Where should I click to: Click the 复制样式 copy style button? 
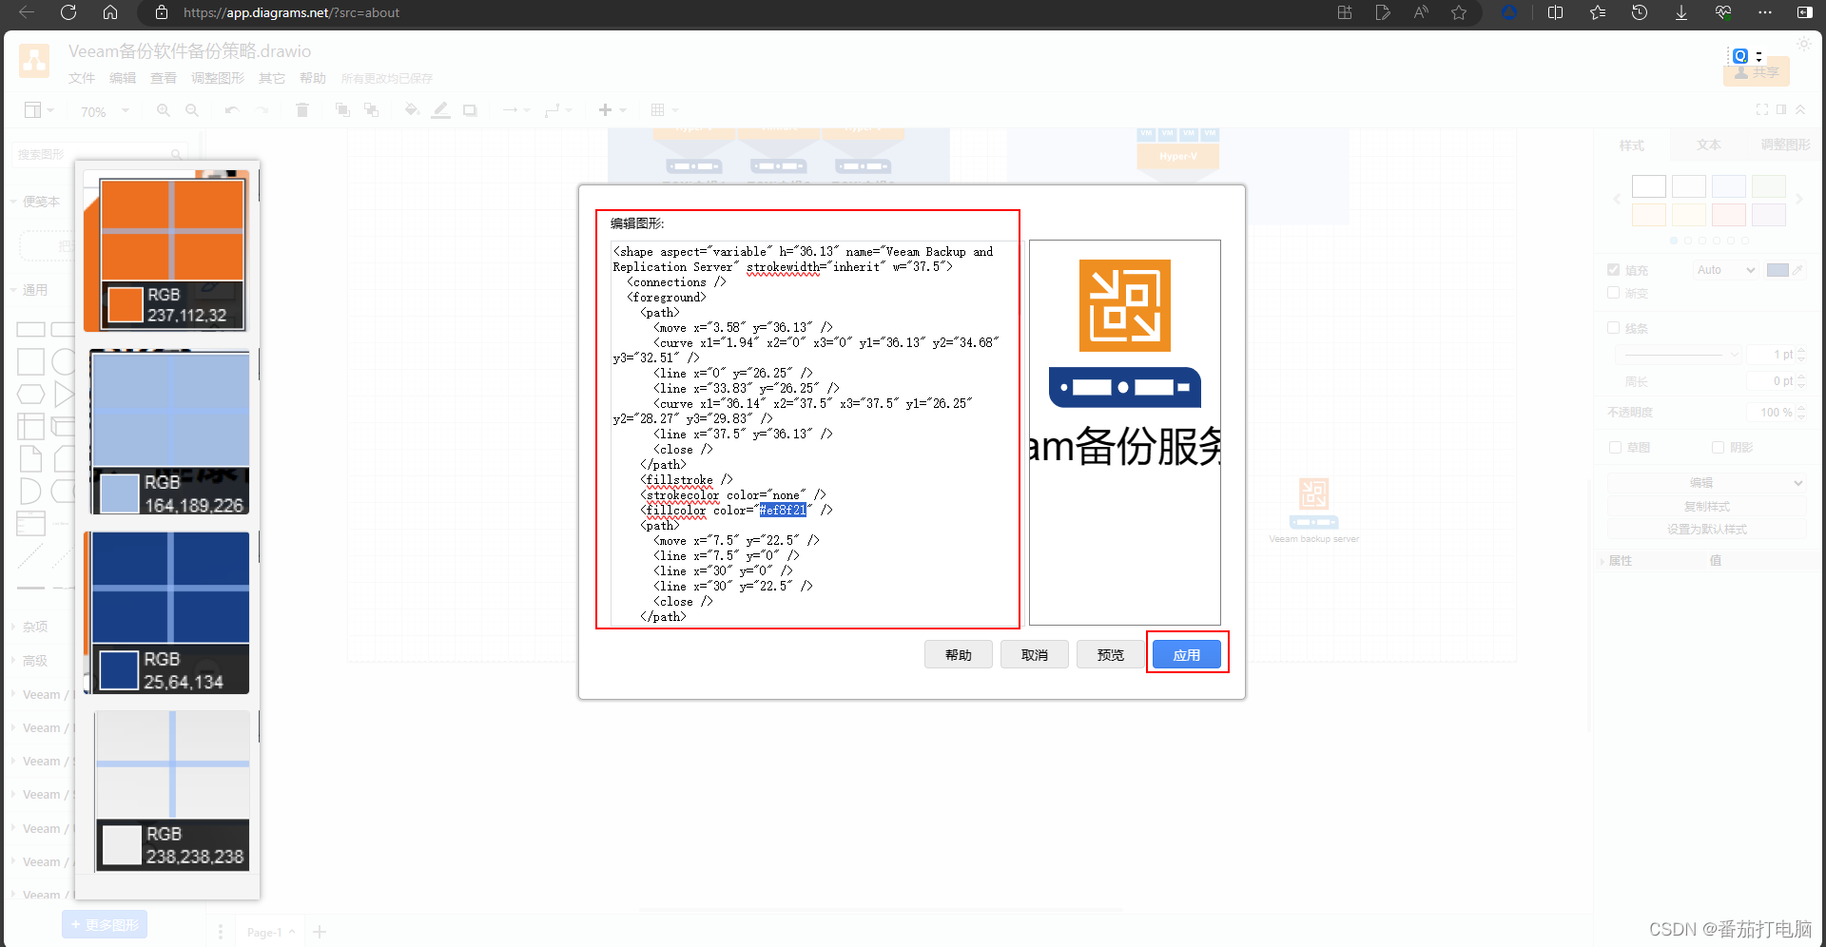tap(1706, 506)
